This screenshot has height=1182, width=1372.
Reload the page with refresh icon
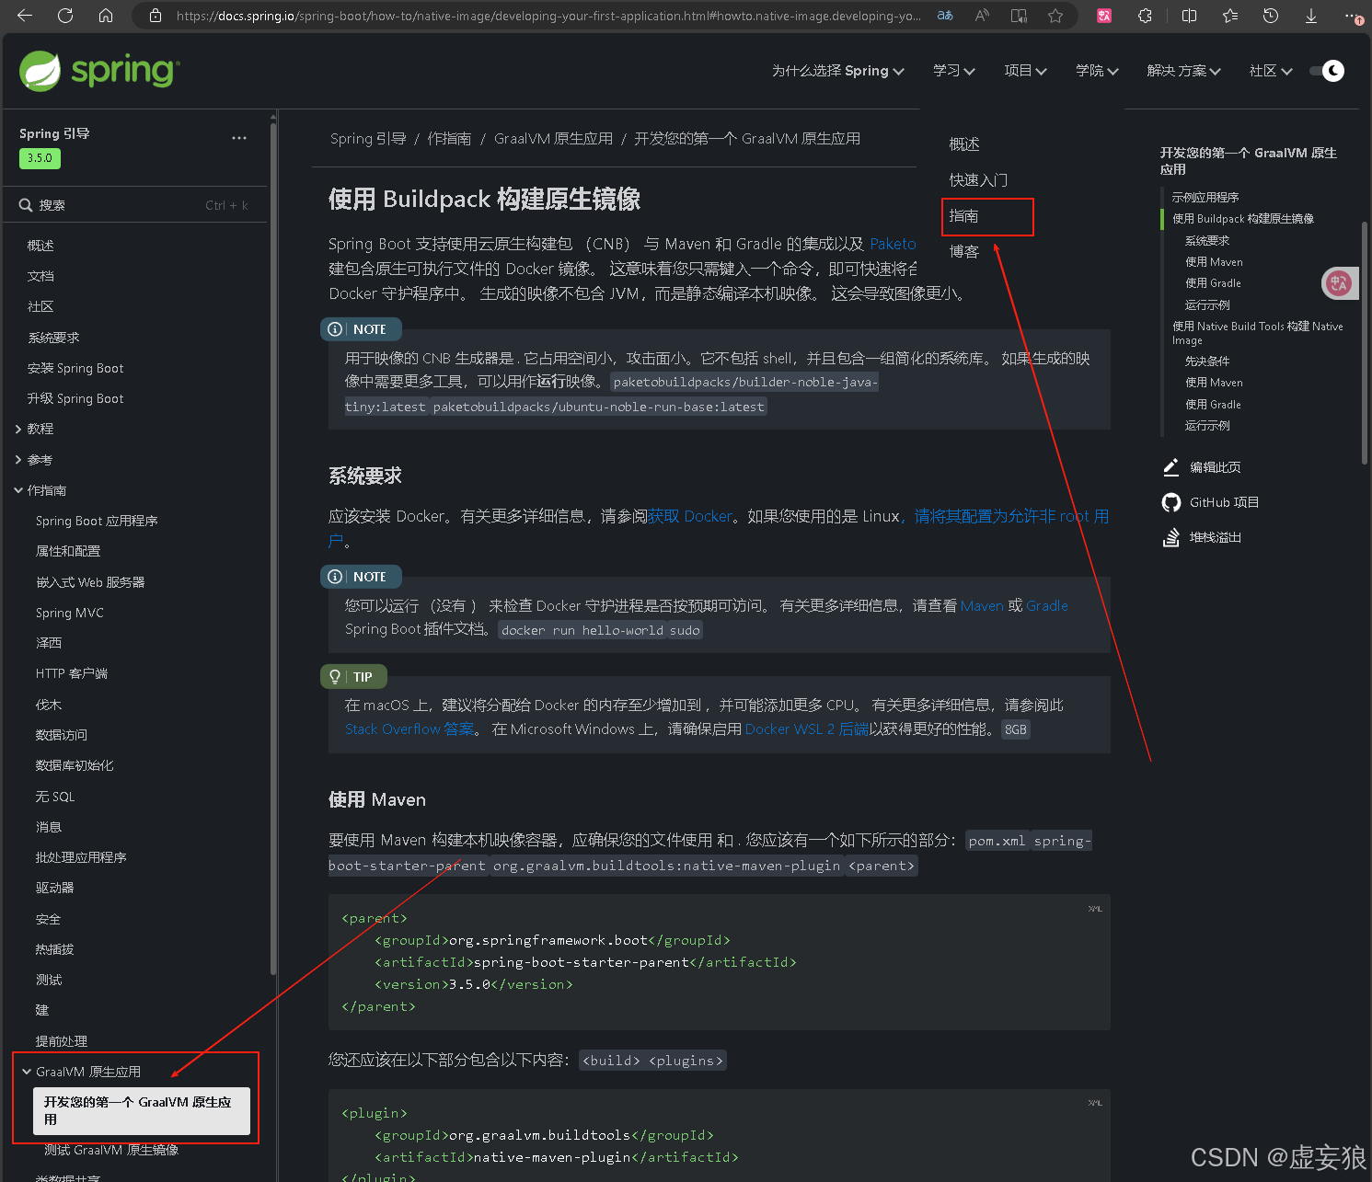pos(65,16)
